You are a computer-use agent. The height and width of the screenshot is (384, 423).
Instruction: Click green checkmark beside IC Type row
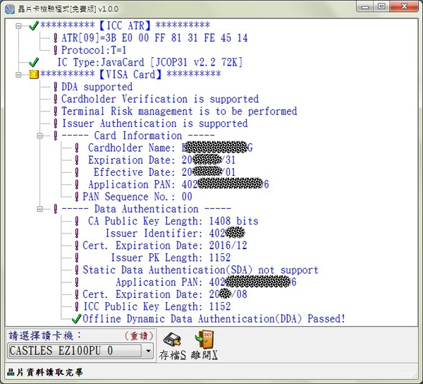tap(34, 62)
